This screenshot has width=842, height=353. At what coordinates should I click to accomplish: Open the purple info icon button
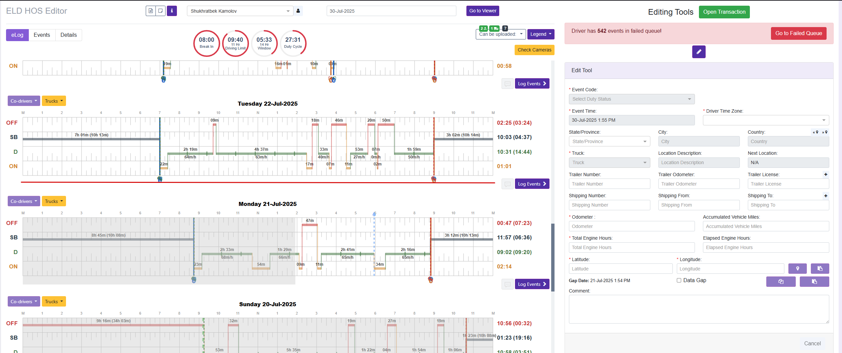[172, 11]
